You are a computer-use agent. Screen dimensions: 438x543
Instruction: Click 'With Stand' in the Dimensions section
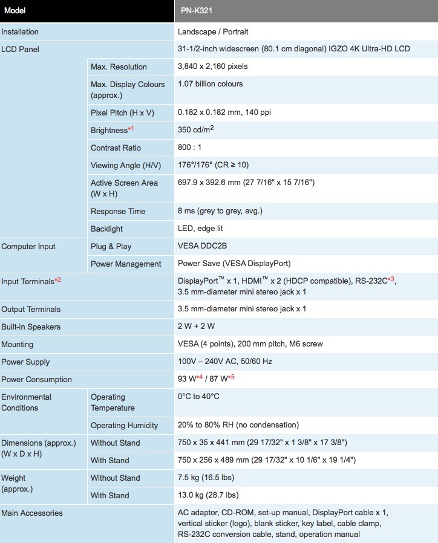pyautogui.click(x=110, y=461)
